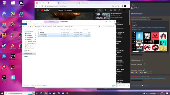Click the YouTube voice search microphone
170x95 pixels.
105,10
